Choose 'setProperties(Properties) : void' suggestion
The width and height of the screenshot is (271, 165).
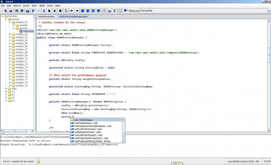coord(96,138)
